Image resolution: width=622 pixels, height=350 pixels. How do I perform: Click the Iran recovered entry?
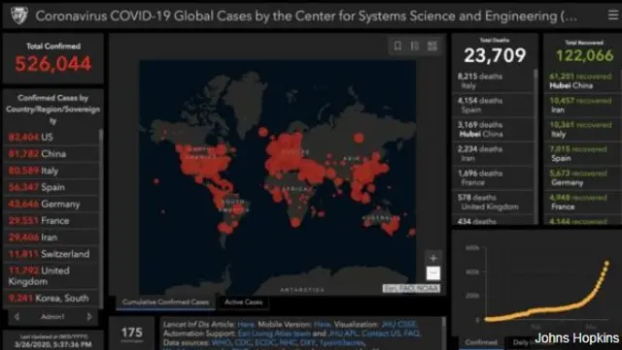point(582,105)
